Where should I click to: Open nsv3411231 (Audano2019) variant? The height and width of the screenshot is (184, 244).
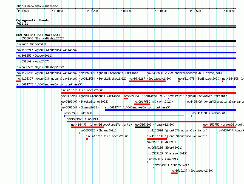pyautogui.click(x=210, y=113)
